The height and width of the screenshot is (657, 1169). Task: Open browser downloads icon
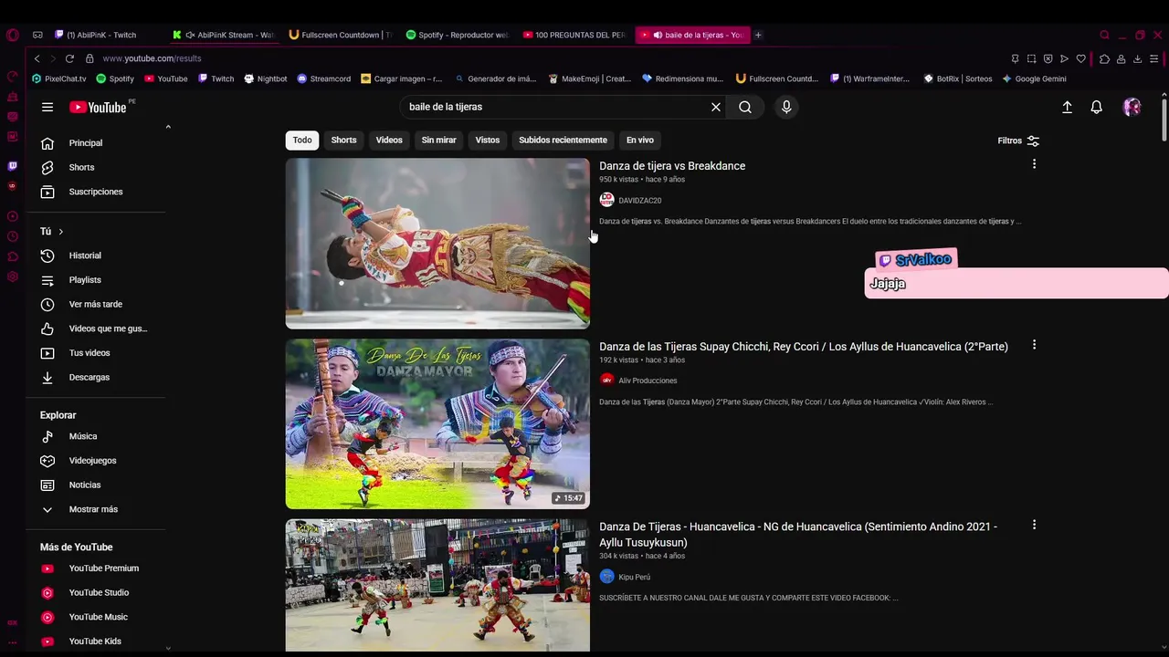(1137, 58)
